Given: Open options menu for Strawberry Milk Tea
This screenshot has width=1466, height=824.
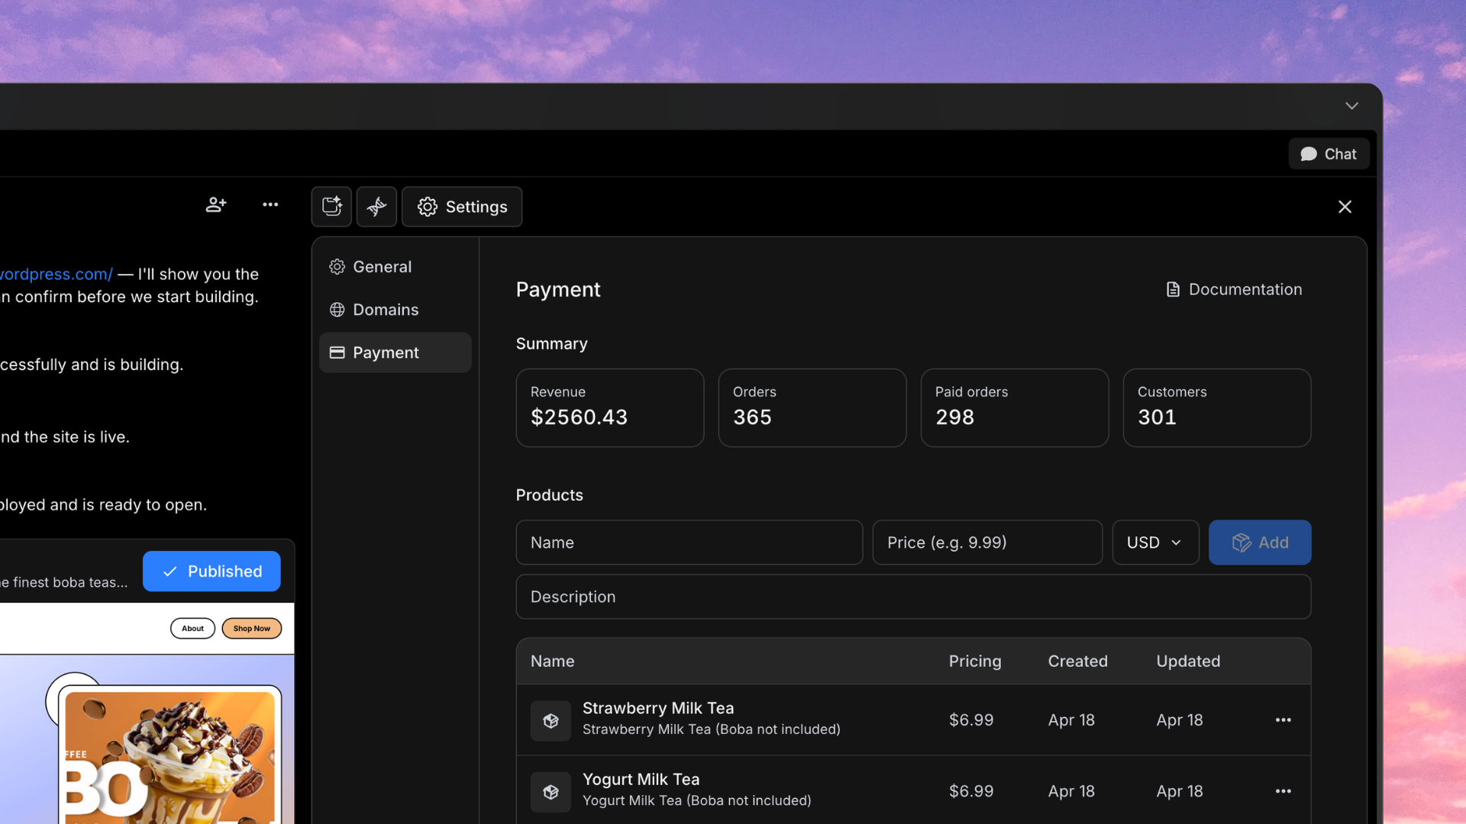Looking at the screenshot, I should click(1283, 720).
